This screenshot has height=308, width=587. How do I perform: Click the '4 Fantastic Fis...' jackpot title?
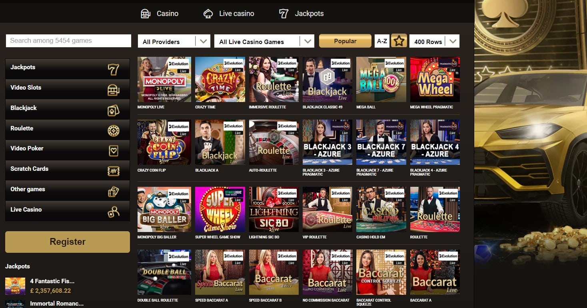(52, 281)
